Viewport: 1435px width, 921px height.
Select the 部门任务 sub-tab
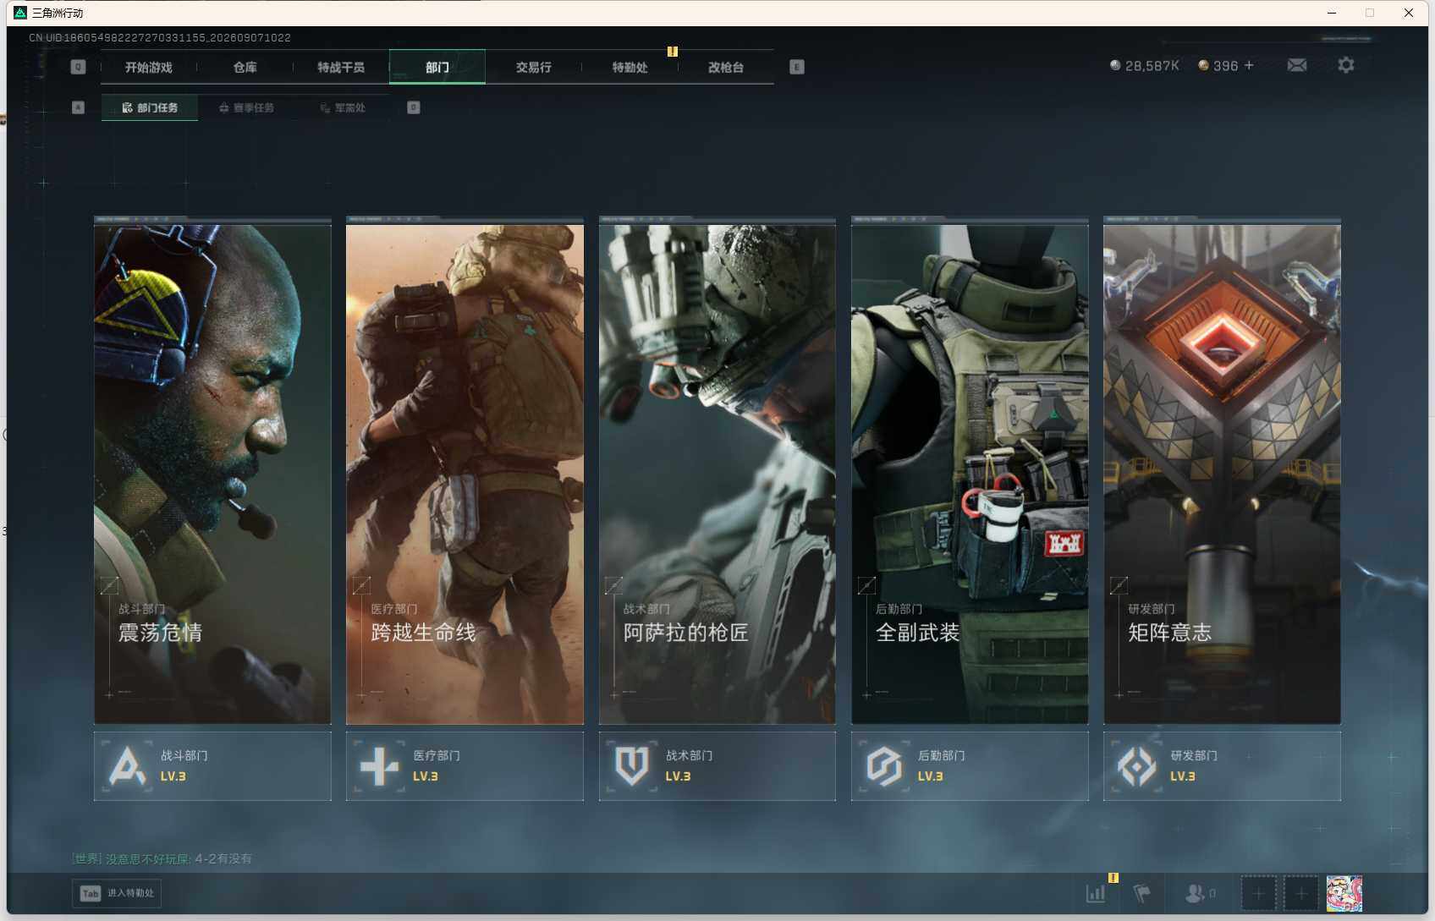click(x=150, y=107)
